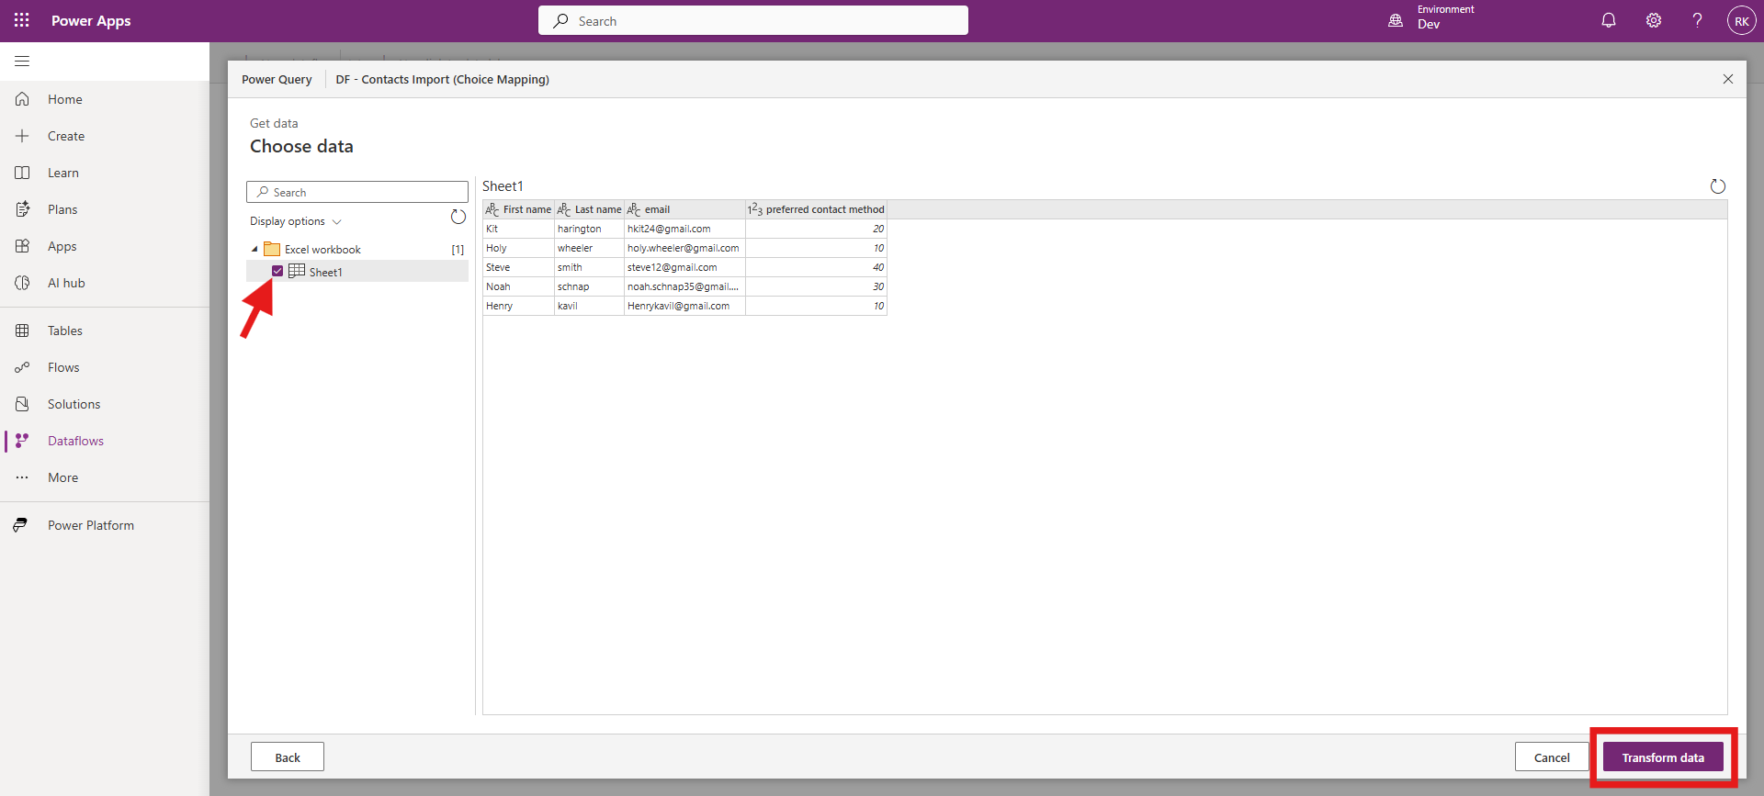Screen dimensions: 1764x796
Task: Click the Back button
Action: 287,757
